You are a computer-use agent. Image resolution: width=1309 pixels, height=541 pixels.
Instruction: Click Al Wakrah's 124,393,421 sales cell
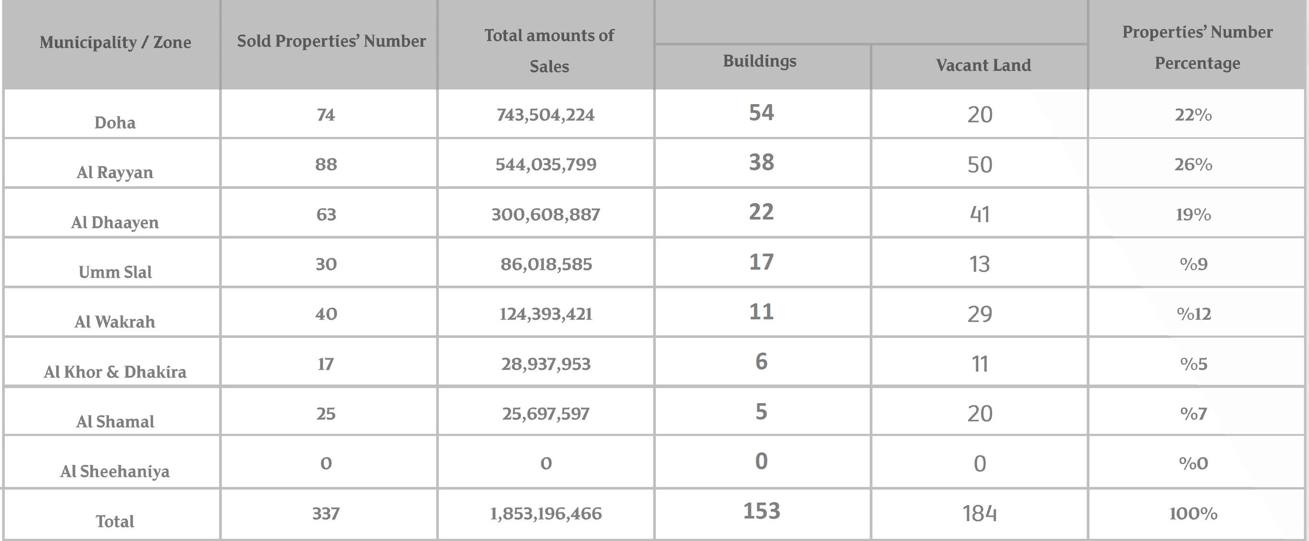[546, 314]
